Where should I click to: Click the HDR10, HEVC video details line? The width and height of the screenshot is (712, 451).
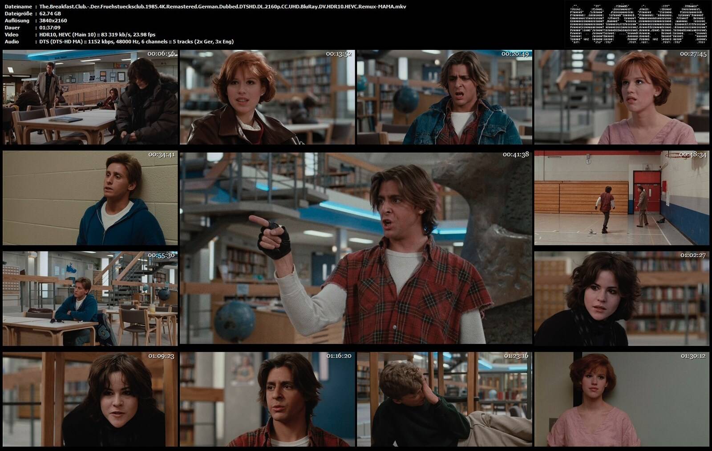97,34
